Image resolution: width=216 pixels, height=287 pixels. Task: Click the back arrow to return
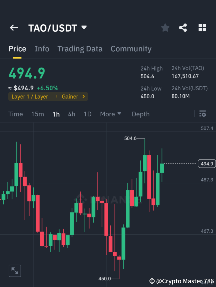(x=14, y=28)
